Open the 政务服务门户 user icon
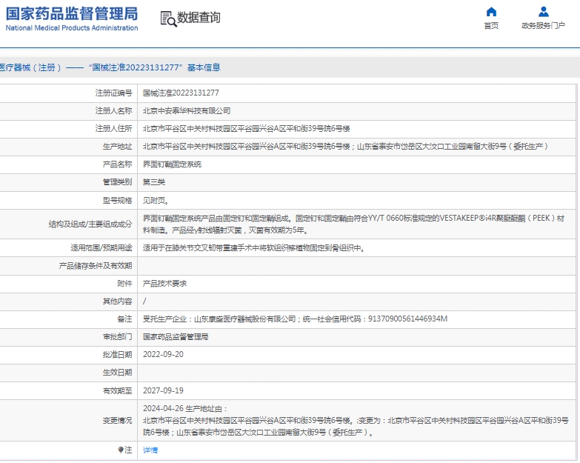The width and height of the screenshot is (580, 463). point(544,12)
